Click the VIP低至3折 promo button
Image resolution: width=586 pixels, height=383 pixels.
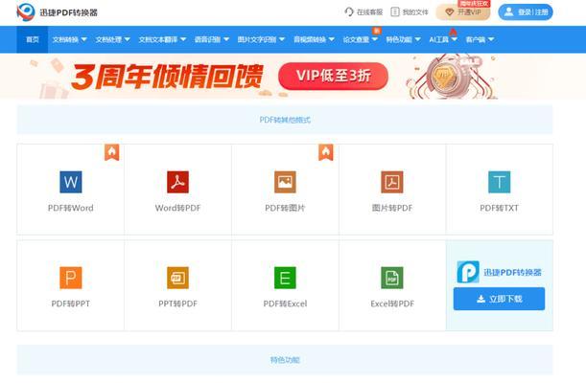click(334, 76)
